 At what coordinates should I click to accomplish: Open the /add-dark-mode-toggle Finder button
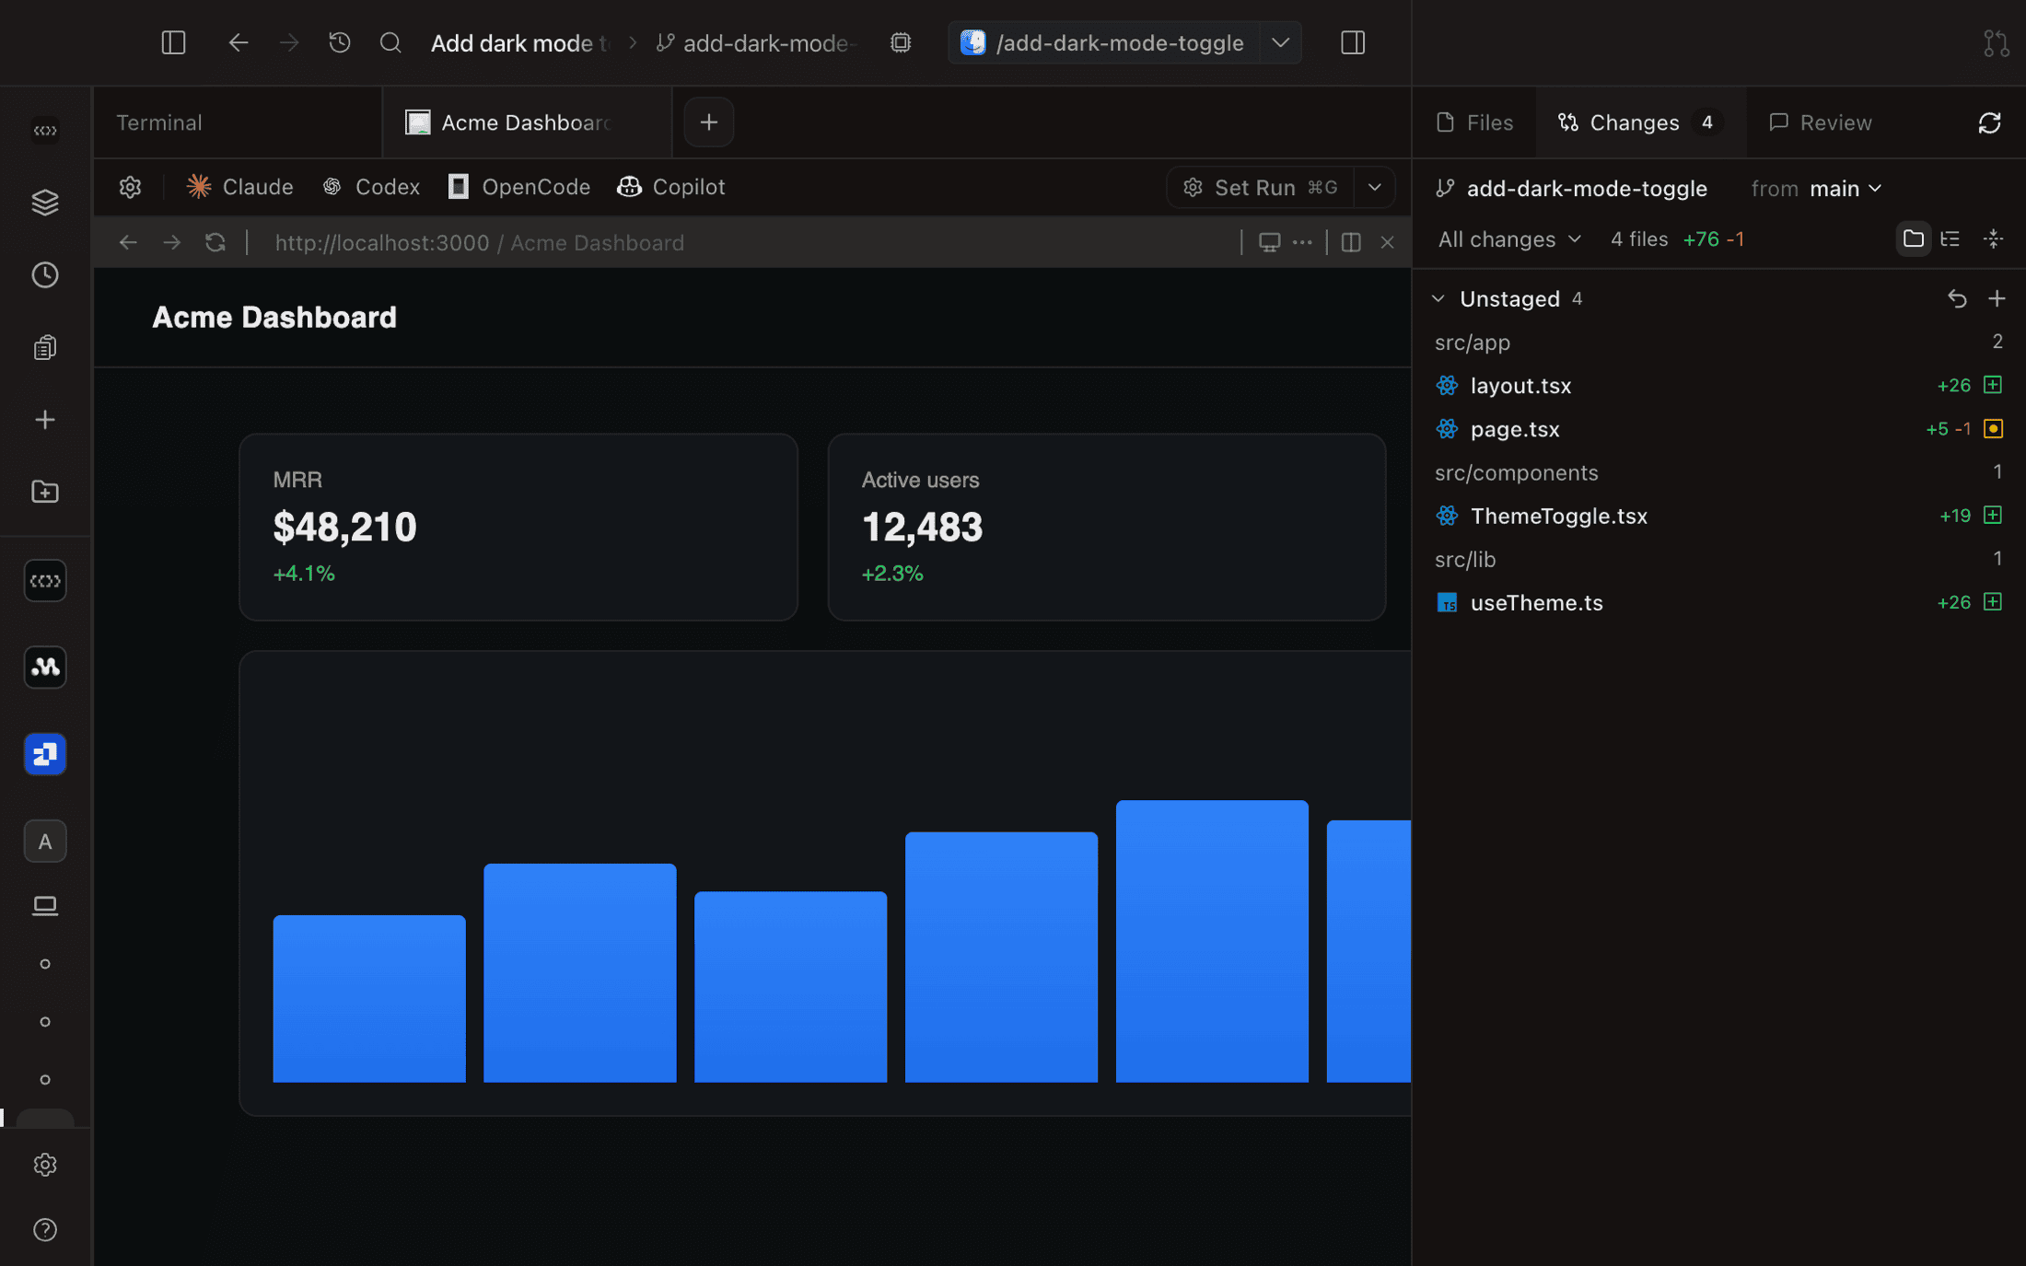click(x=1103, y=42)
